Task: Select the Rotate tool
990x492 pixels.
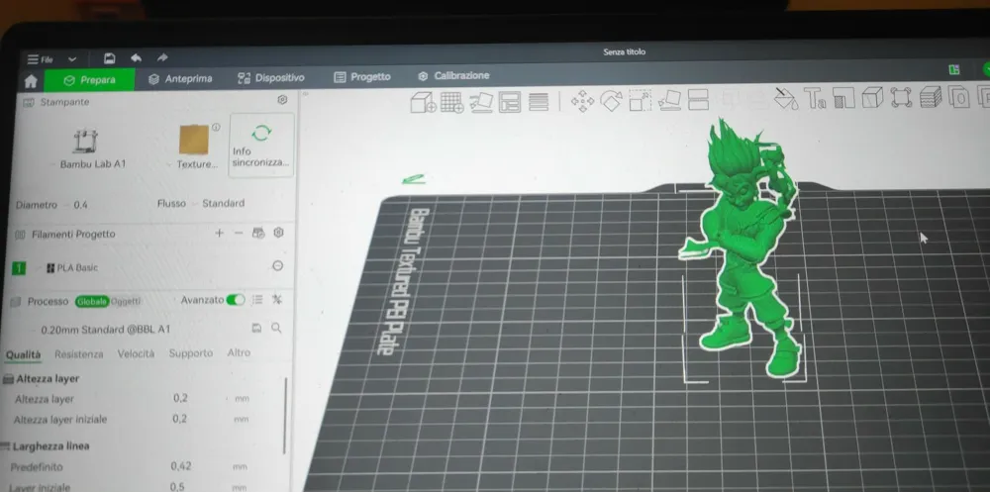Action: [x=611, y=101]
